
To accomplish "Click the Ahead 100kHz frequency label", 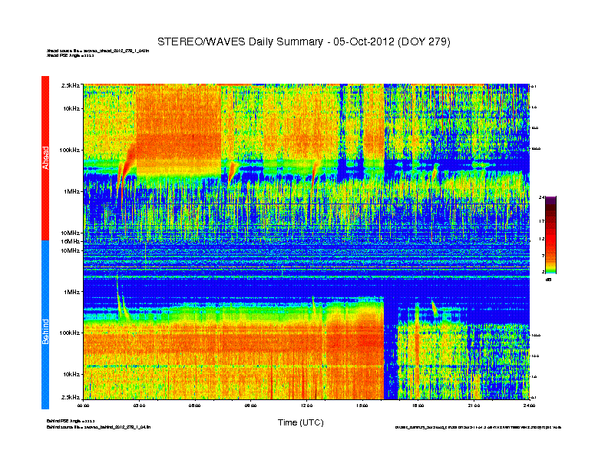I will click(x=68, y=151).
